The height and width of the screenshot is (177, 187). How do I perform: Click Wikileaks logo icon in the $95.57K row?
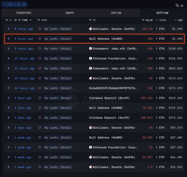click(91, 128)
